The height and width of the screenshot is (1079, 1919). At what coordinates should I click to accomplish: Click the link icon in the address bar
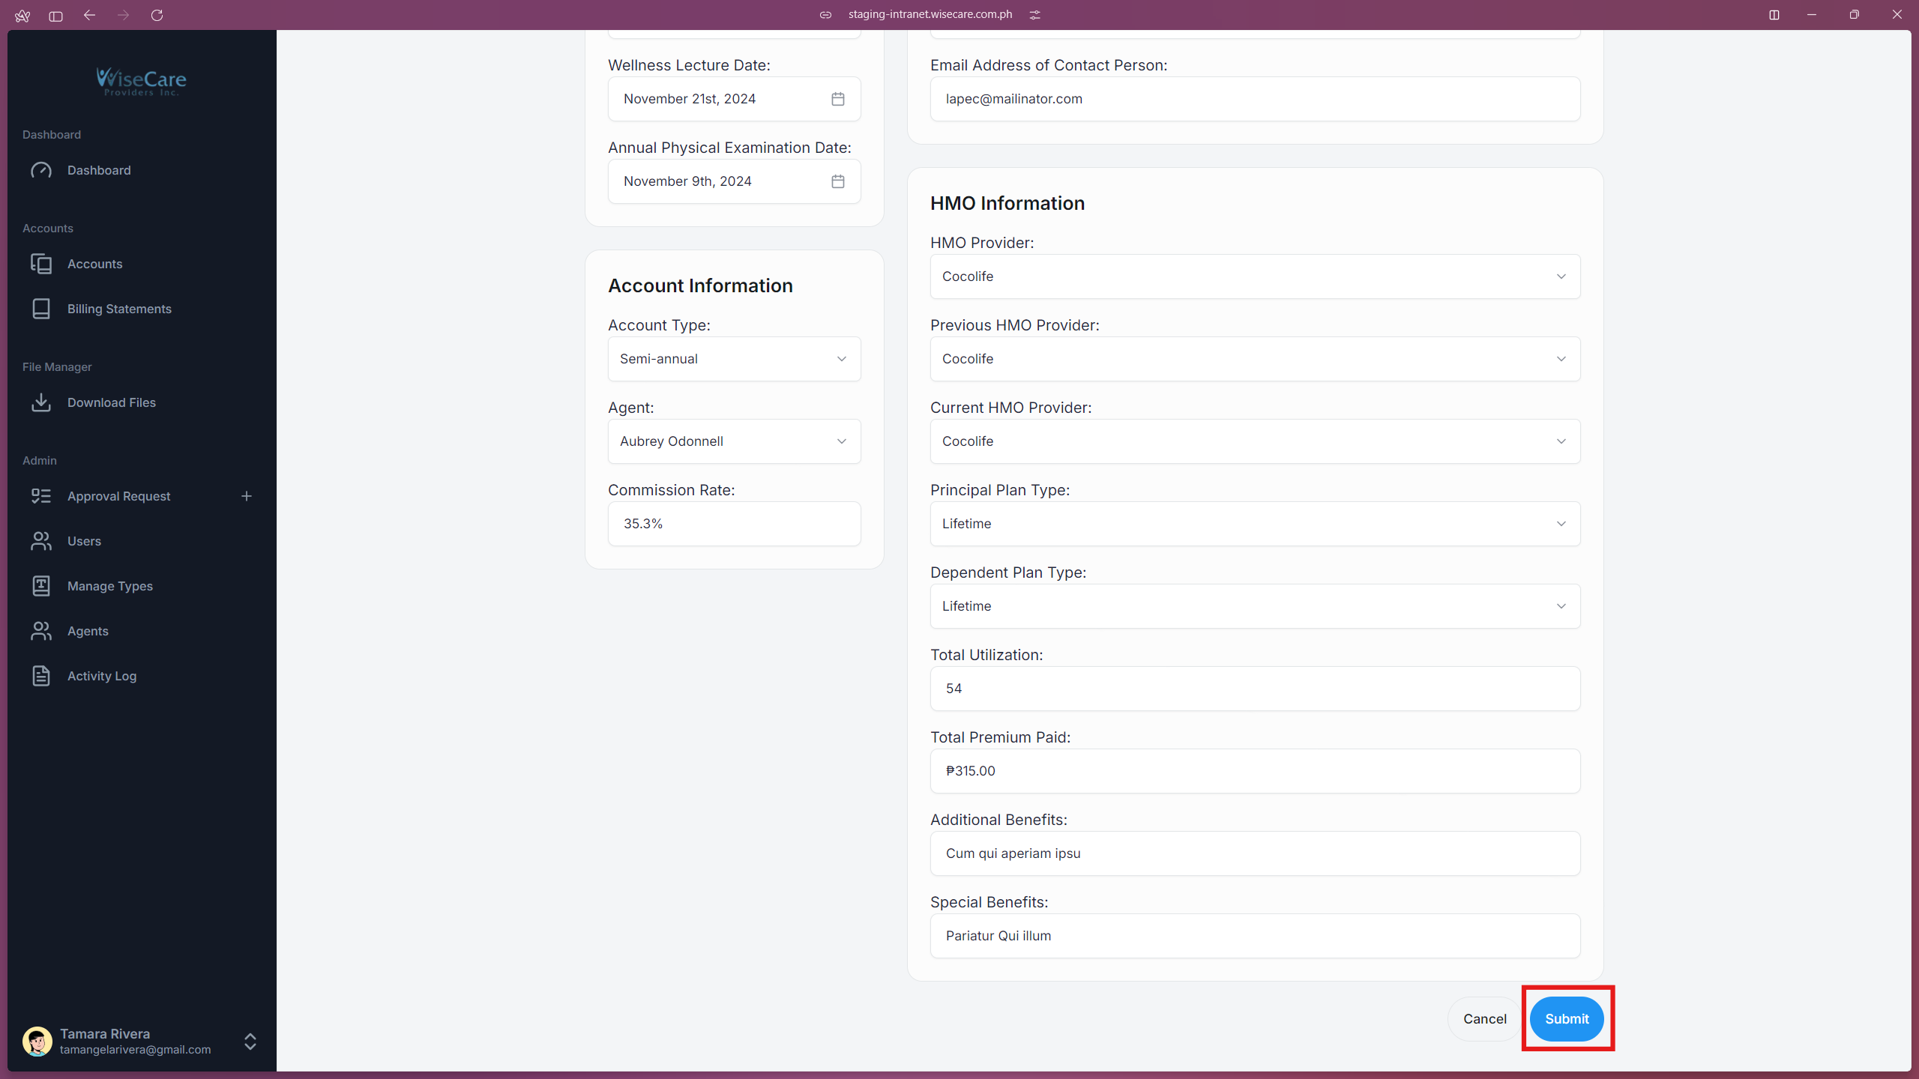coord(825,14)
